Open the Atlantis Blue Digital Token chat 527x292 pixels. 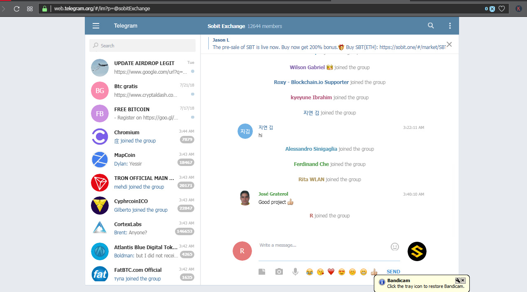pos(142,252)
